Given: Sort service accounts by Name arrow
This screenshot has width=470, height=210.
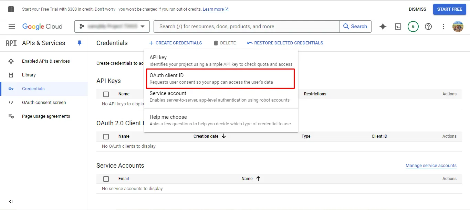Looking at the screenshot, I should click(258, 178).
